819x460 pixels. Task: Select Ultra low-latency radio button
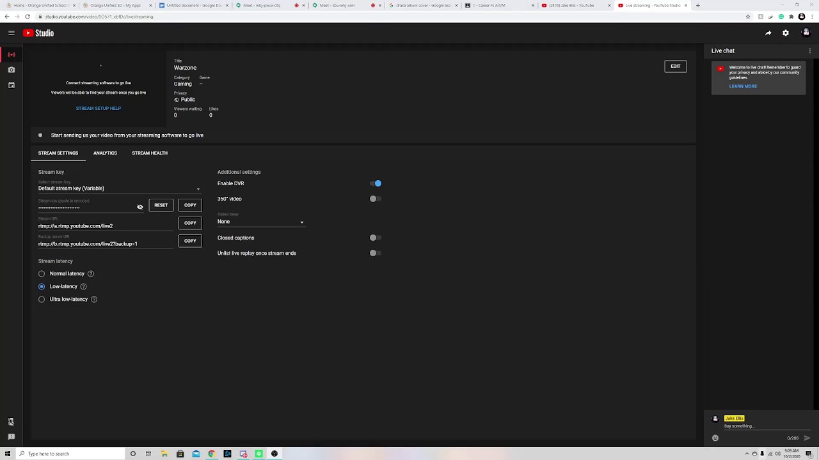(42, 300)
